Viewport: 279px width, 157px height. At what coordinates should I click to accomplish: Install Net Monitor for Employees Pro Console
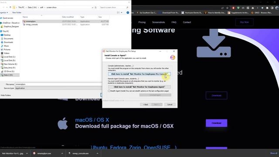click(139, 74)
